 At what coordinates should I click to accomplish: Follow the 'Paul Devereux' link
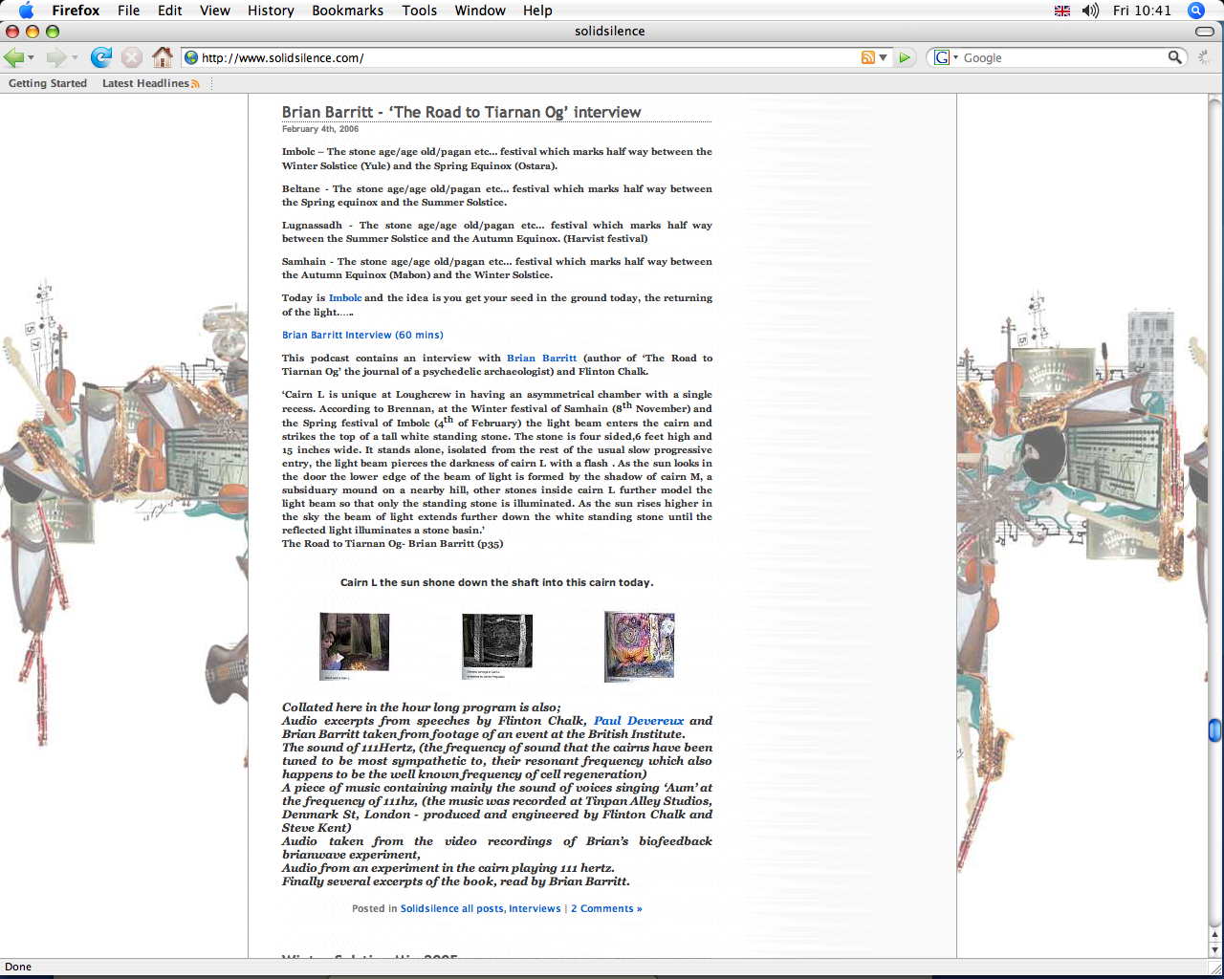[638, 721]
